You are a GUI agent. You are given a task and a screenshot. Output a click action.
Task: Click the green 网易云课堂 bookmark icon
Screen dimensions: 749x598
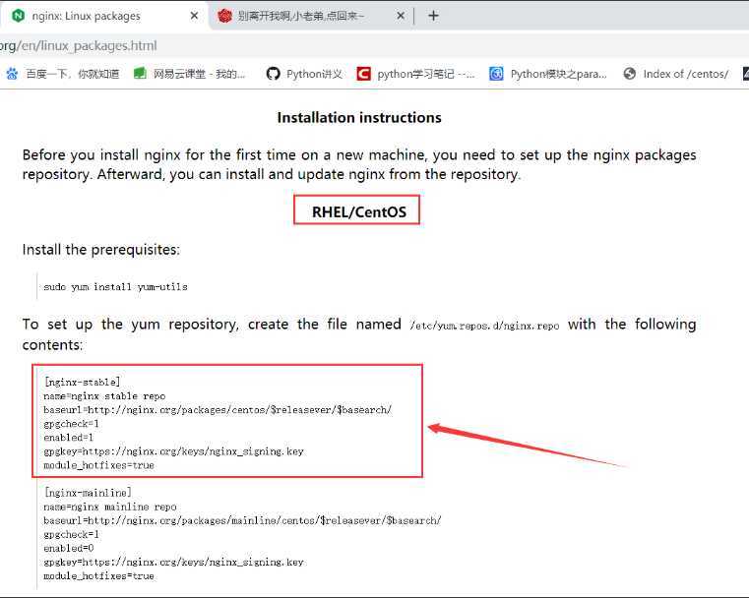(140, 74)
